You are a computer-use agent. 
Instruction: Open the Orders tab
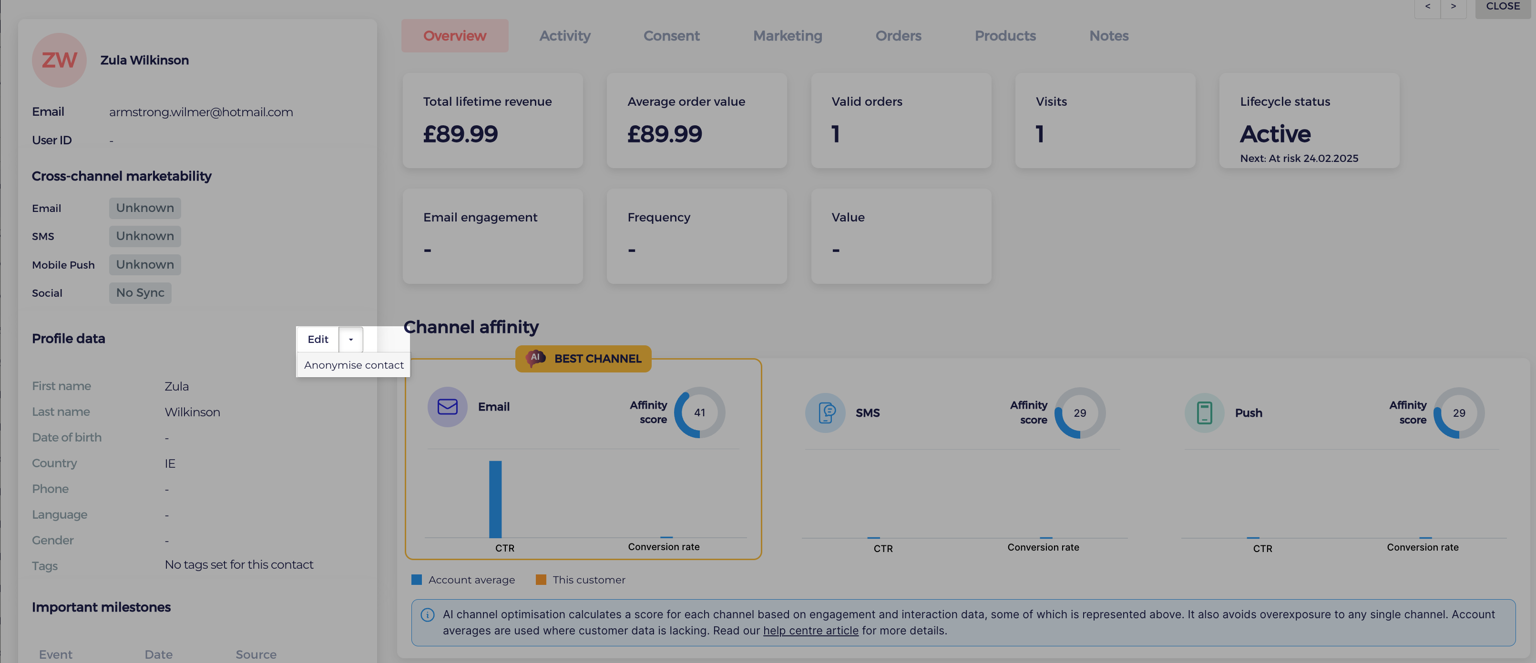898,36
